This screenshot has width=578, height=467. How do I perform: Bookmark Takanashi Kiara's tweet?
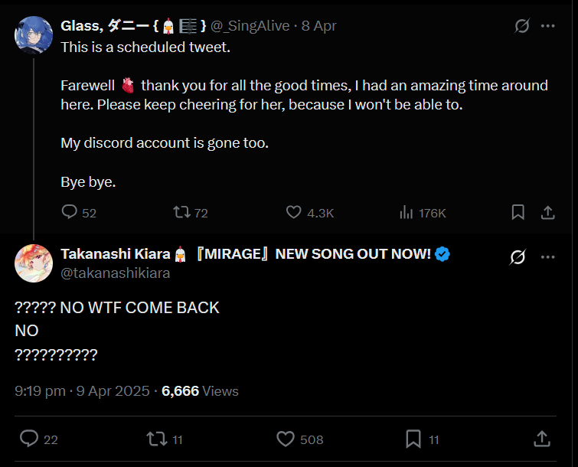(413, 439)
